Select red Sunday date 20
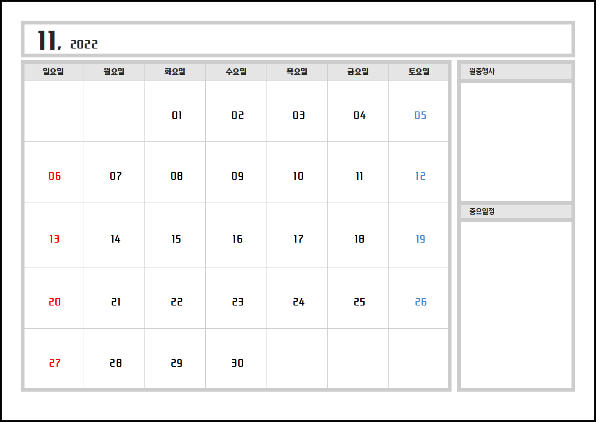The image size is (596, 422). (x=54, y=302)
